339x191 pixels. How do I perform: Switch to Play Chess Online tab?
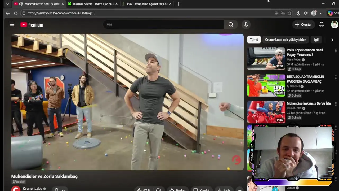(147, 4)
